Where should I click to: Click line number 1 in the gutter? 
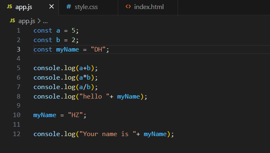coord(19,31)
